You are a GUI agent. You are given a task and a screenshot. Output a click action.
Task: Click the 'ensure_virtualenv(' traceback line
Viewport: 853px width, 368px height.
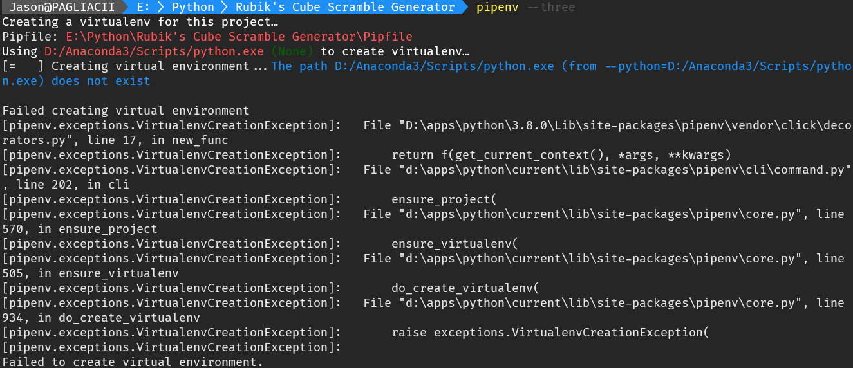tap(455, 244)
